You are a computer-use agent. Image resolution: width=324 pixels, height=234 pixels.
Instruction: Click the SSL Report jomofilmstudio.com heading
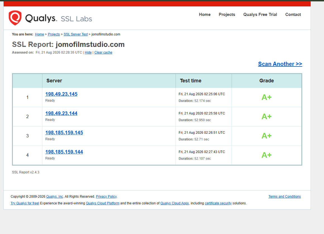tap(68, 44)
